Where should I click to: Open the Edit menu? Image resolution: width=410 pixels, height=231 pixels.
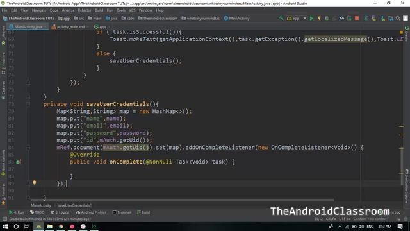(14, 10)
